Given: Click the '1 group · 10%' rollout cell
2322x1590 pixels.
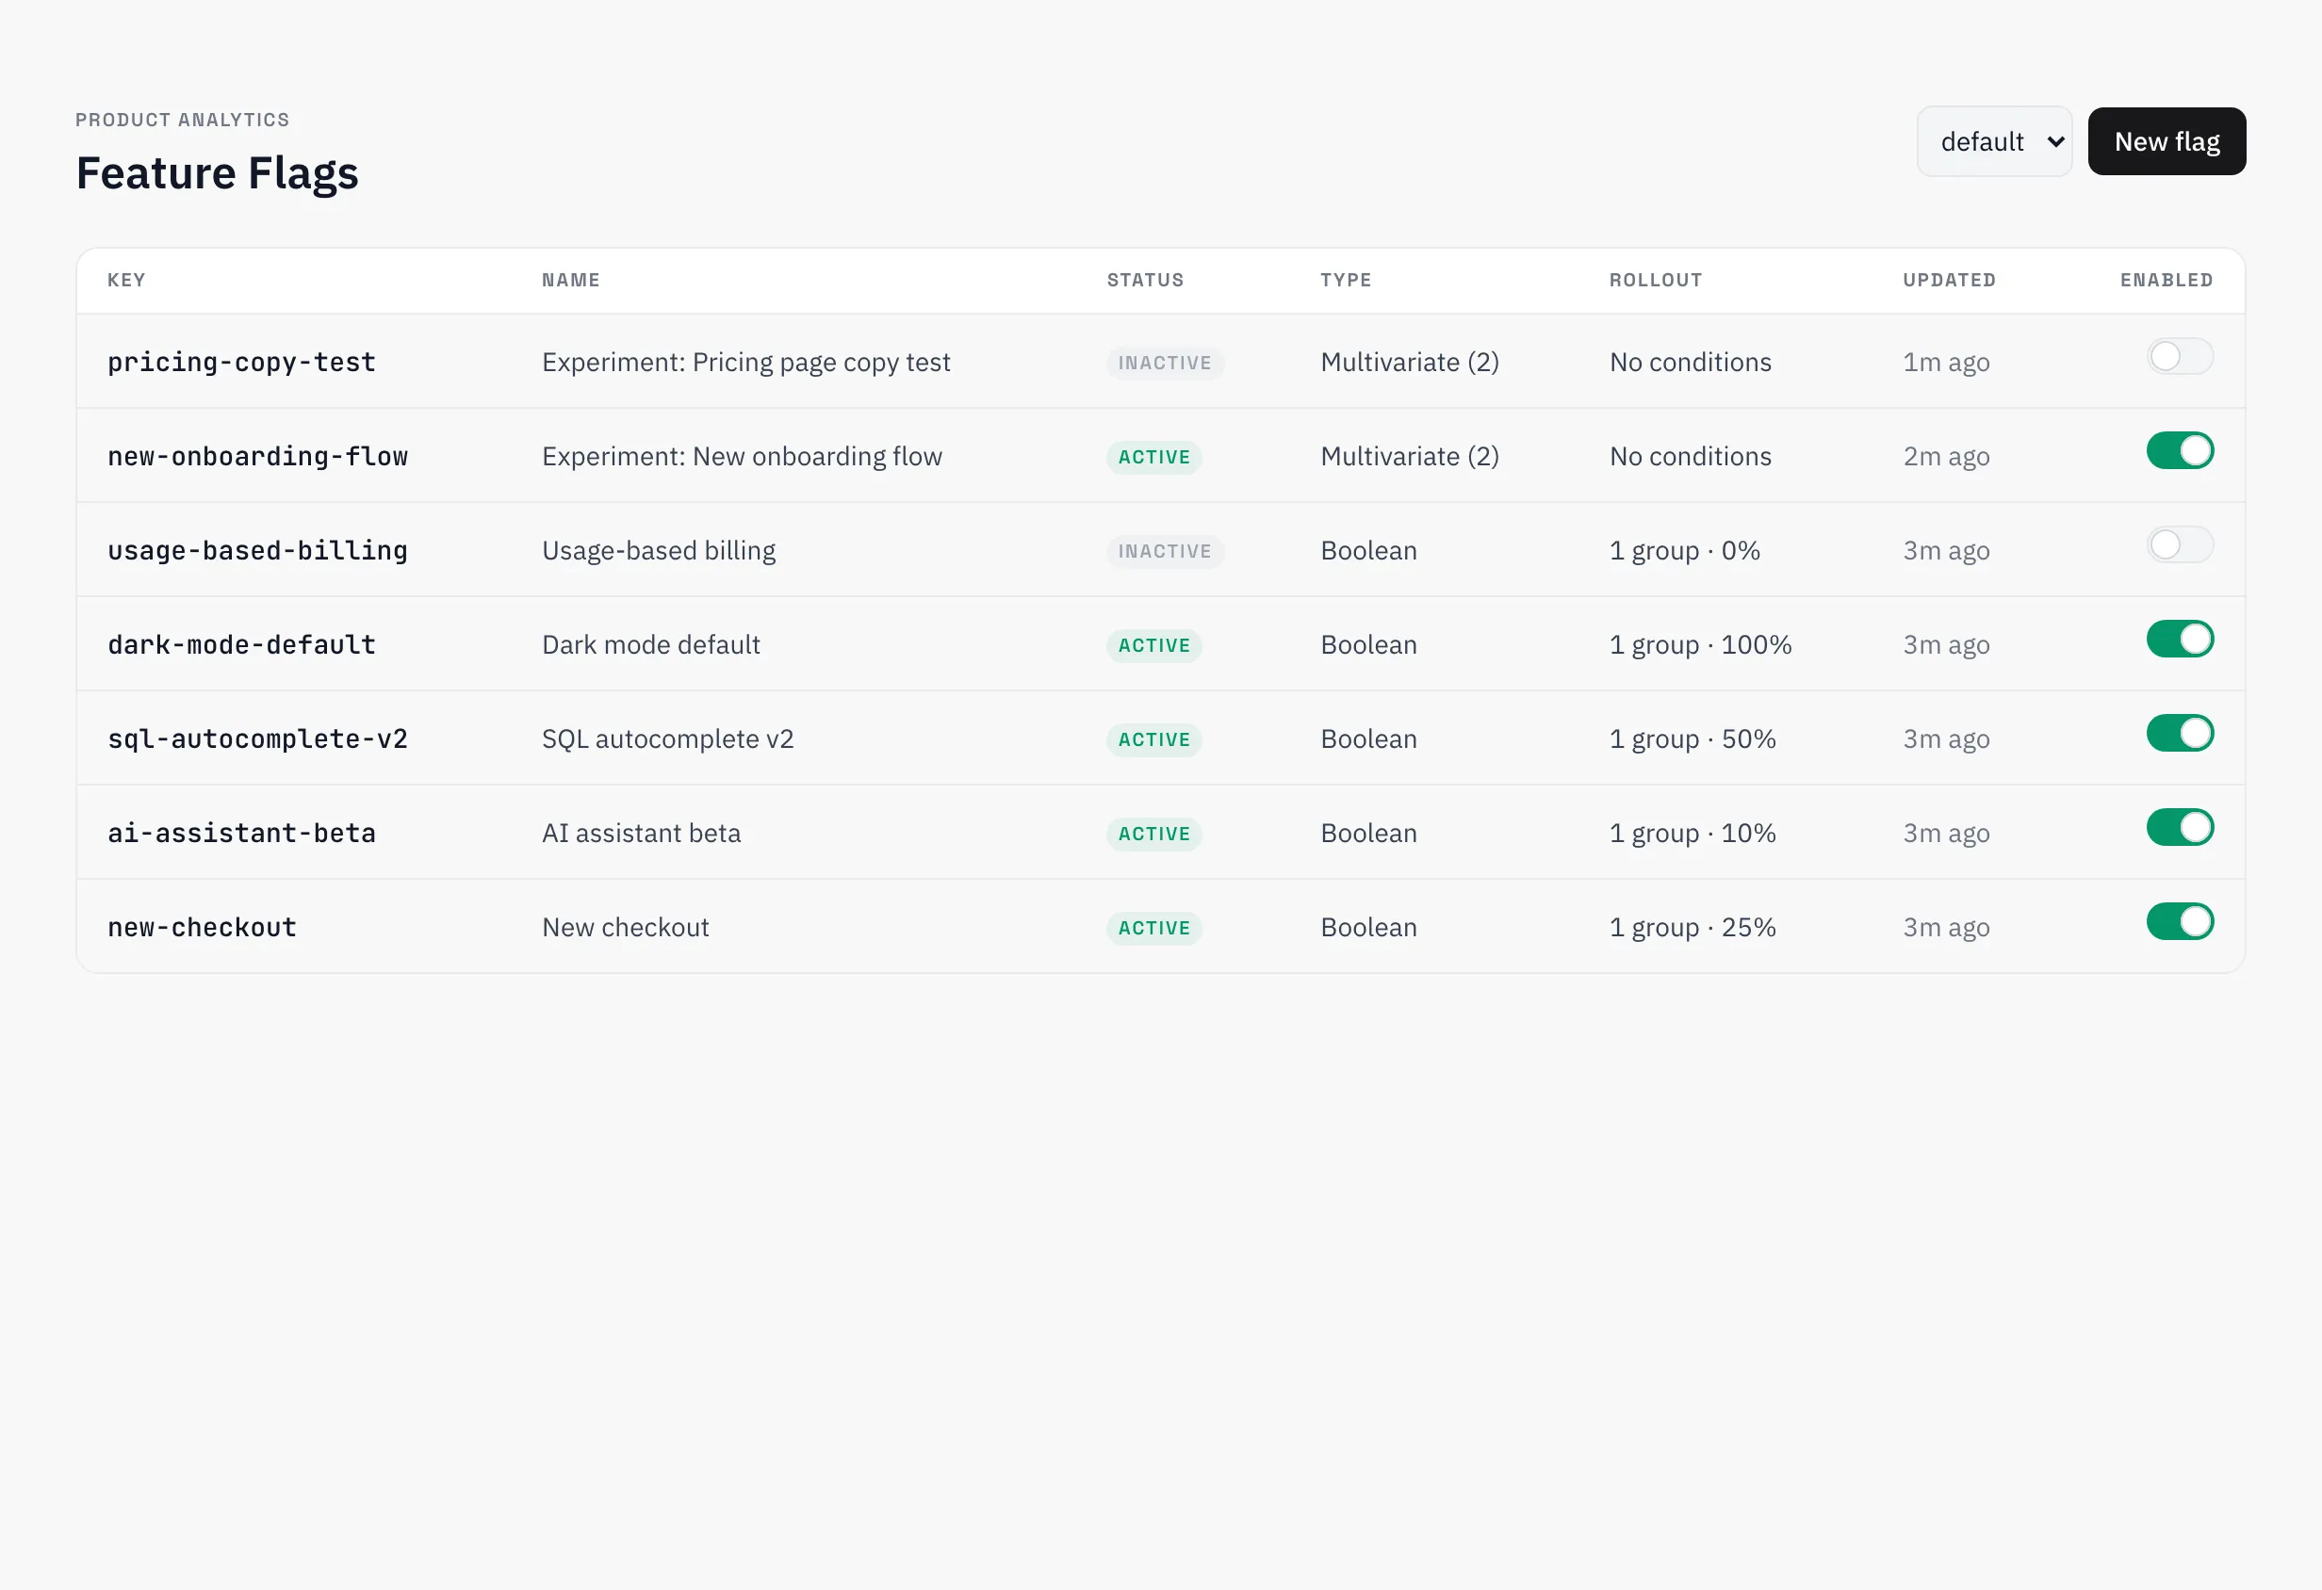Looking at the screenshot, I should tap(1692, 833).
